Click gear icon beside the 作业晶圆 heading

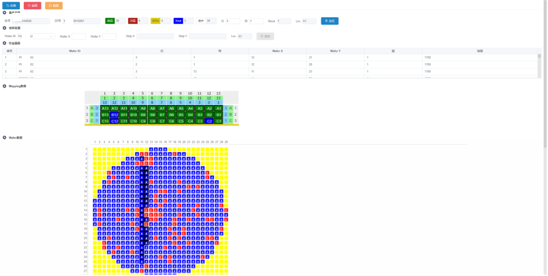[4, 43]
